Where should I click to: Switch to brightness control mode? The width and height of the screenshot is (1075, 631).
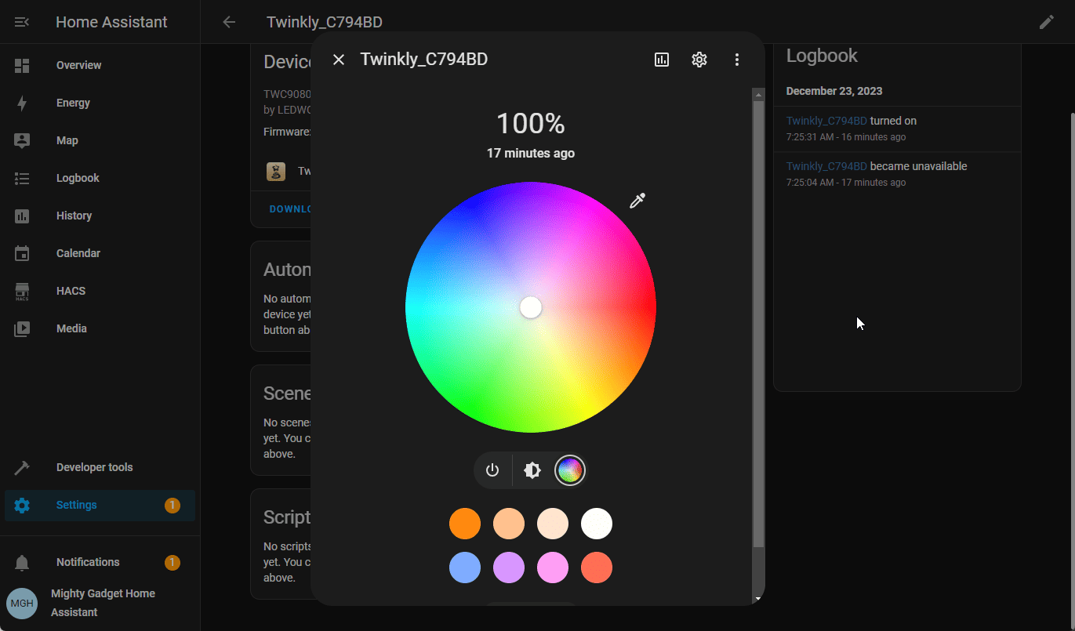(x=532, y=470)
